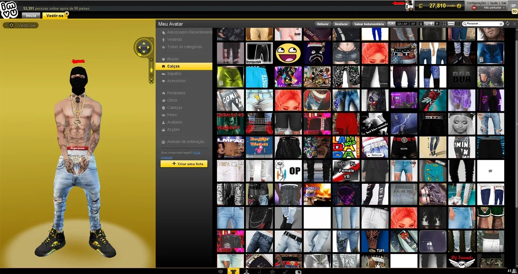This screenshot has height=274, width=518.
Task: Click the credits info icon
Action: coord(459,6)
